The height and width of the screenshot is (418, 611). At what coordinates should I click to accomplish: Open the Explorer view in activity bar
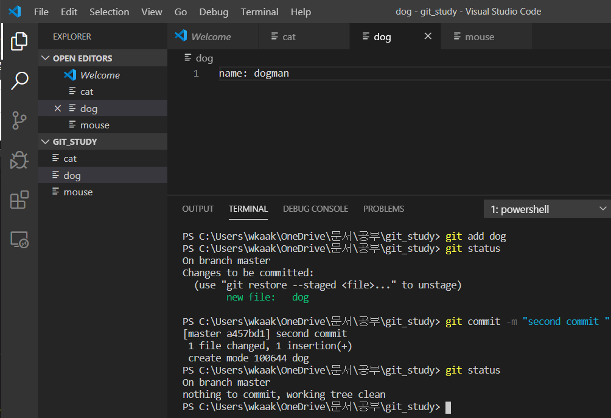(19, 41)
